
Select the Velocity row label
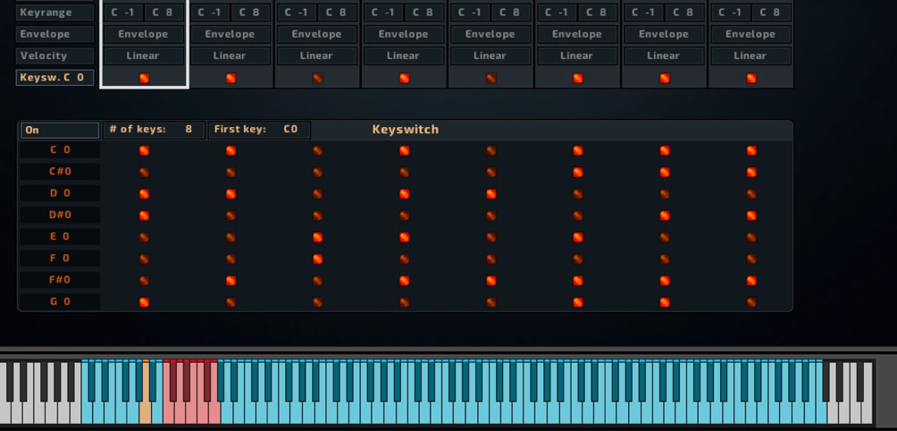click(x=54, y=55)
